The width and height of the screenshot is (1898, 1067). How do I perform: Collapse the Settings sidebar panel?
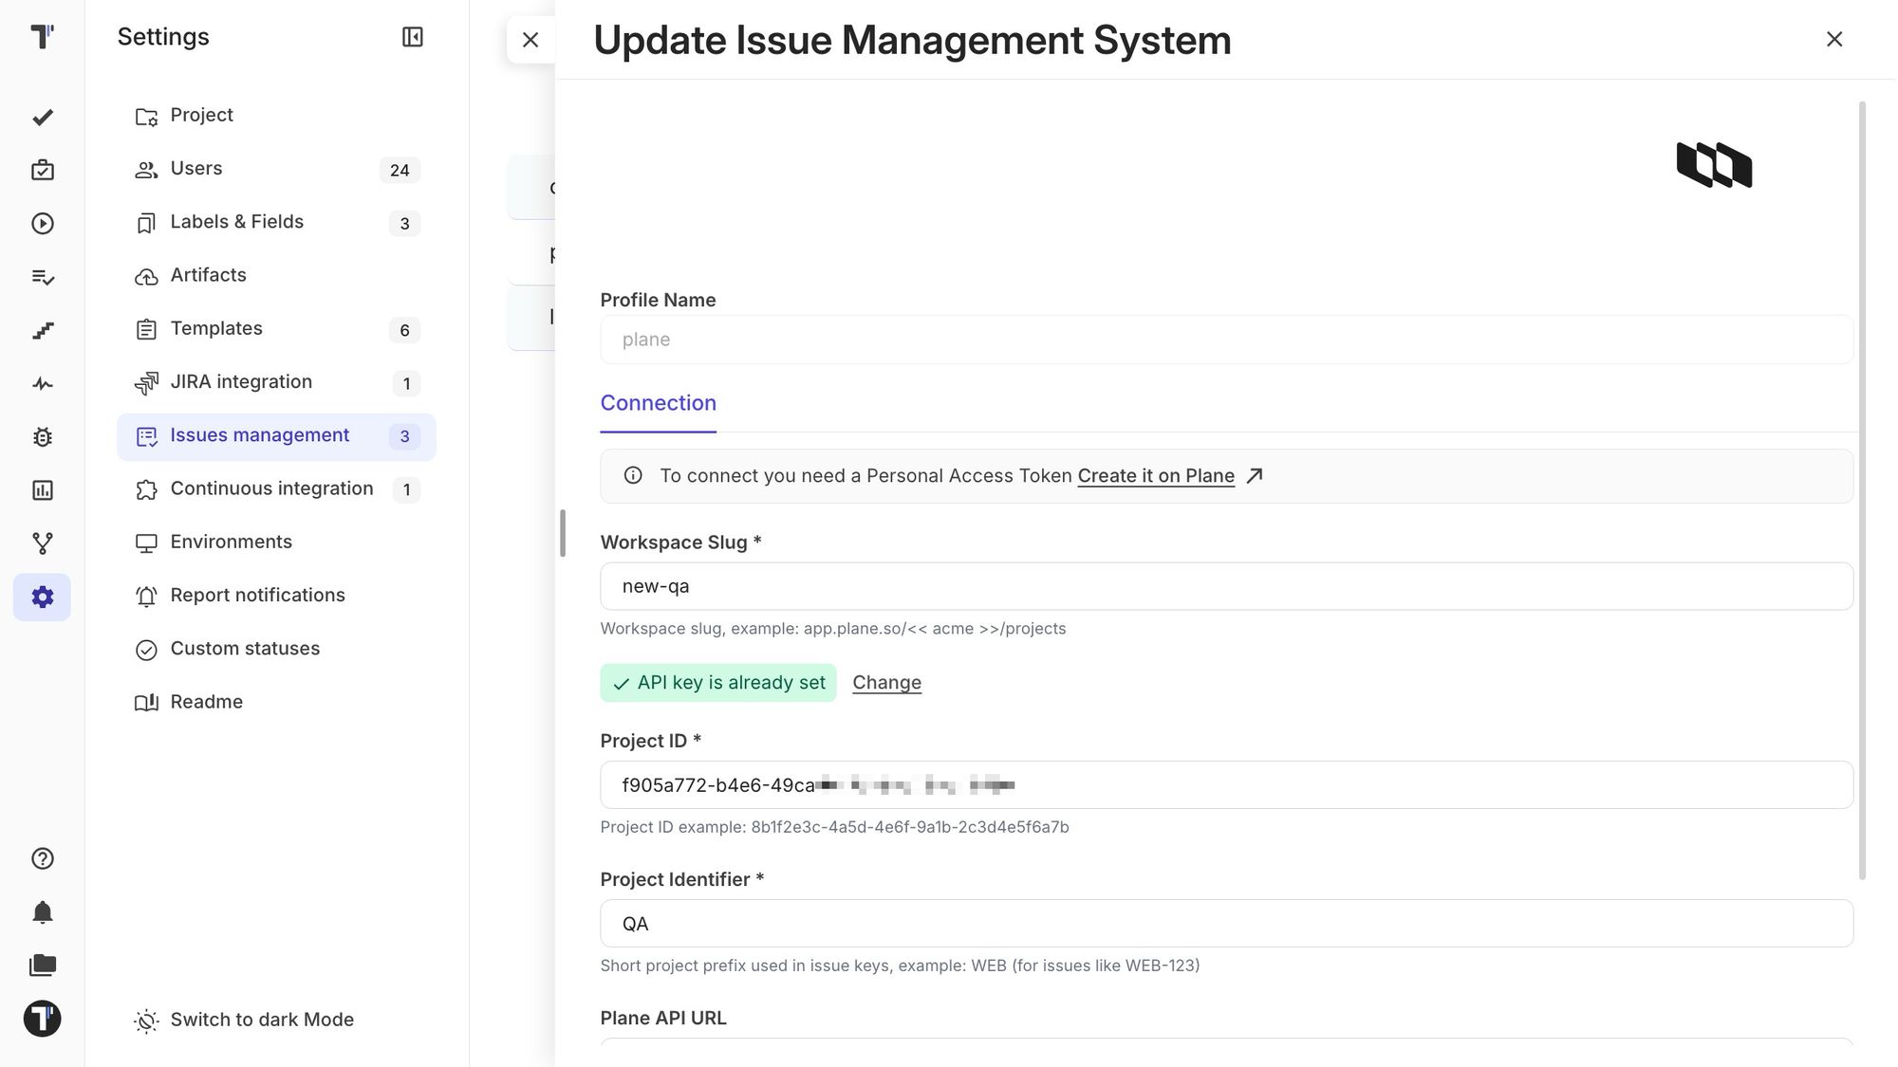412,37
